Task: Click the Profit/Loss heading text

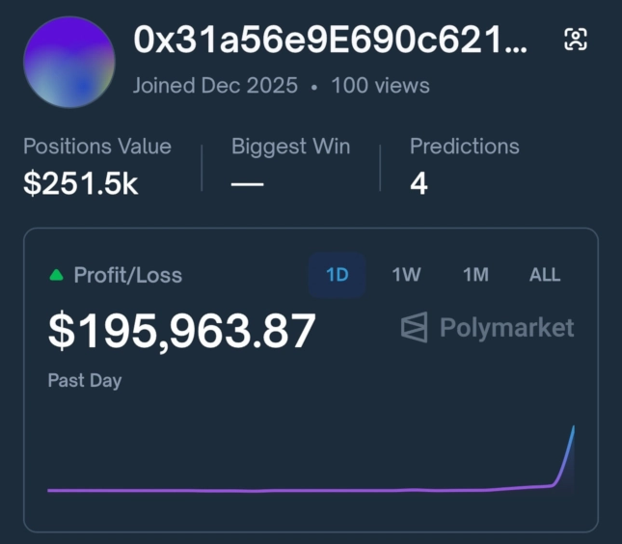Action: point(126,275)
